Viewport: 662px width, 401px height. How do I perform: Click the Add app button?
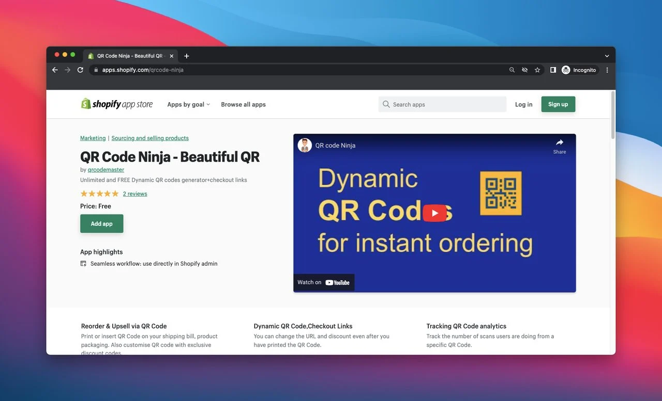point(102,223)
